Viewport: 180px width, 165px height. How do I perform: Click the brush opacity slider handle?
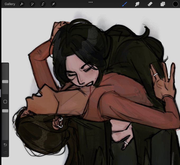click(x=5, y=111)
